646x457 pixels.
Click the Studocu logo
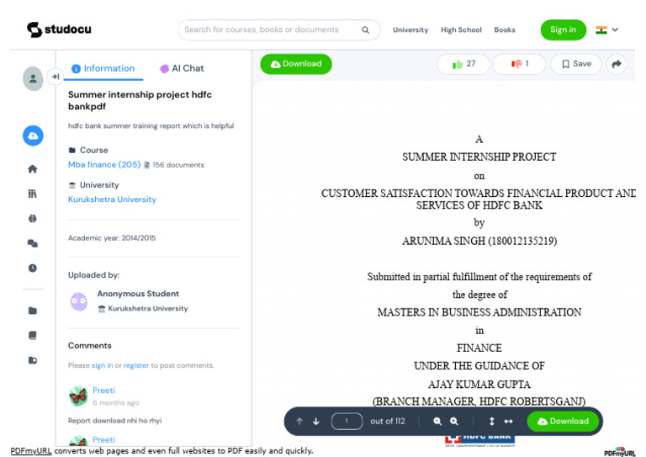(59, 29)
